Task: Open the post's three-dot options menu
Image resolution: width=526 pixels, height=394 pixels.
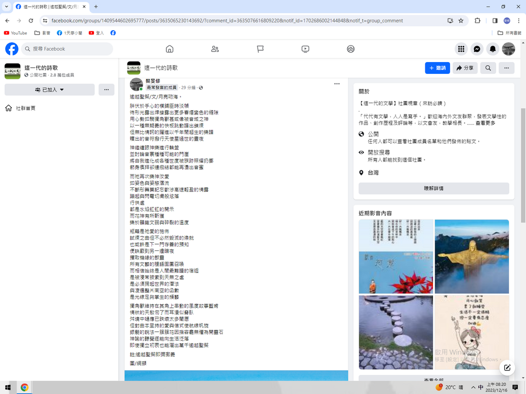Action: pos(337,84)
